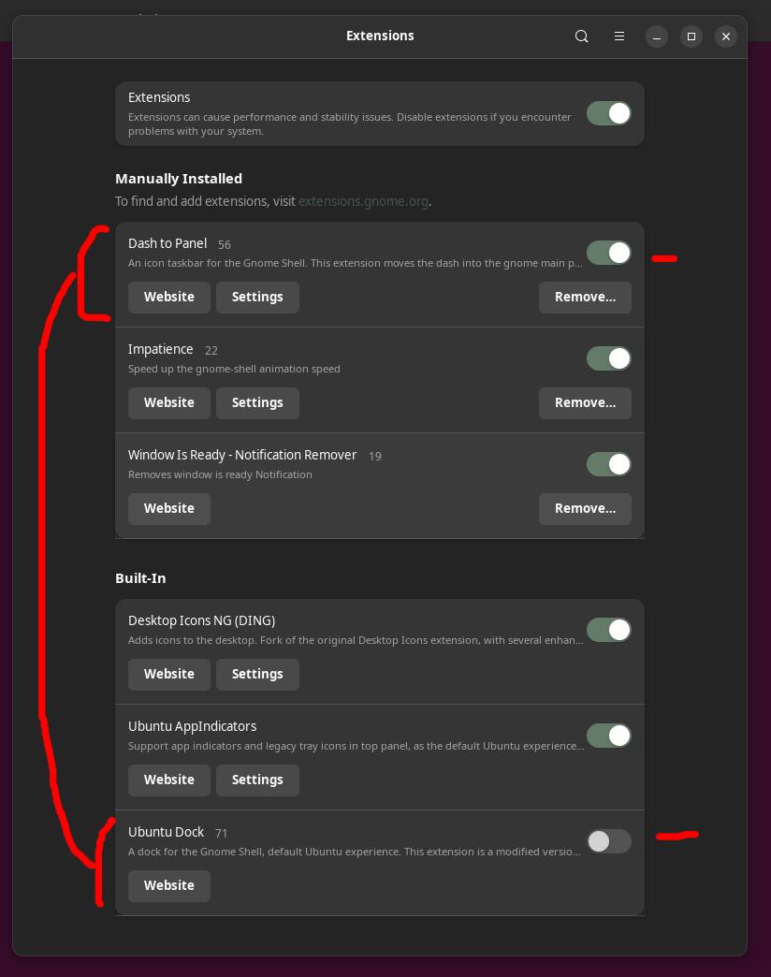The image size is (771, 977).
Task: Open the search icon in header bar
Action: click(582, 36)
